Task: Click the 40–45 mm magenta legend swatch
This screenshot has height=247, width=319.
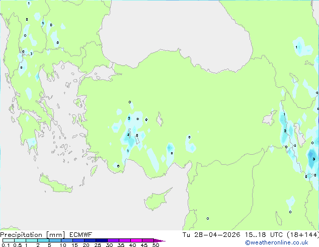Action: 136,240
